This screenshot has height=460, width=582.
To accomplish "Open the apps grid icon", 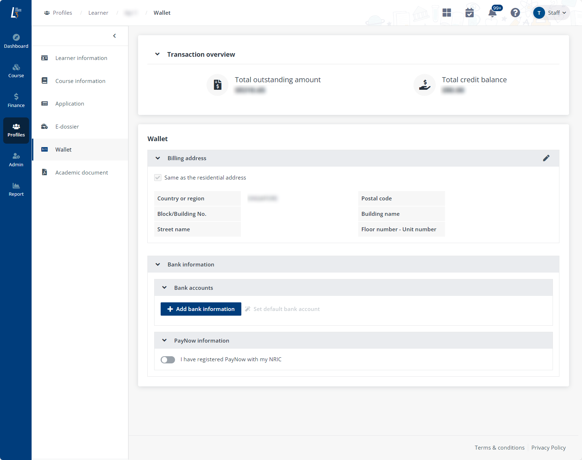I will (x=446, y=13).
